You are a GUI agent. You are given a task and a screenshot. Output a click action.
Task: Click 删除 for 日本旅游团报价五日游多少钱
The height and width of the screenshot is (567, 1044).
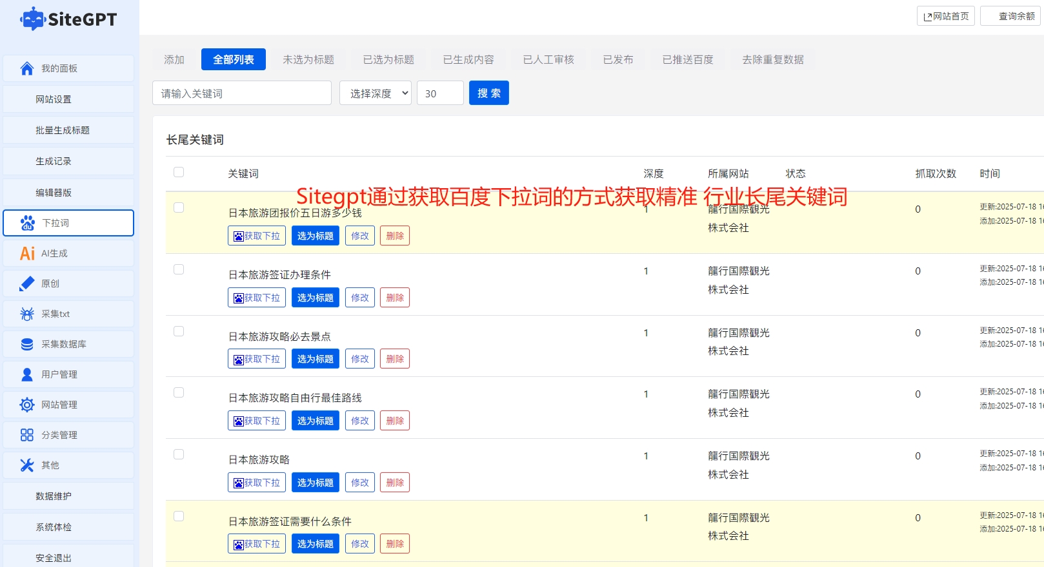[x=395, y=236]
